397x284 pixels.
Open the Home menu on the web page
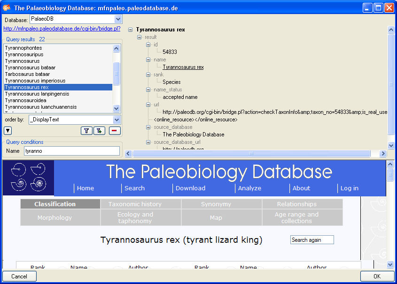click(x=86, y=188)
